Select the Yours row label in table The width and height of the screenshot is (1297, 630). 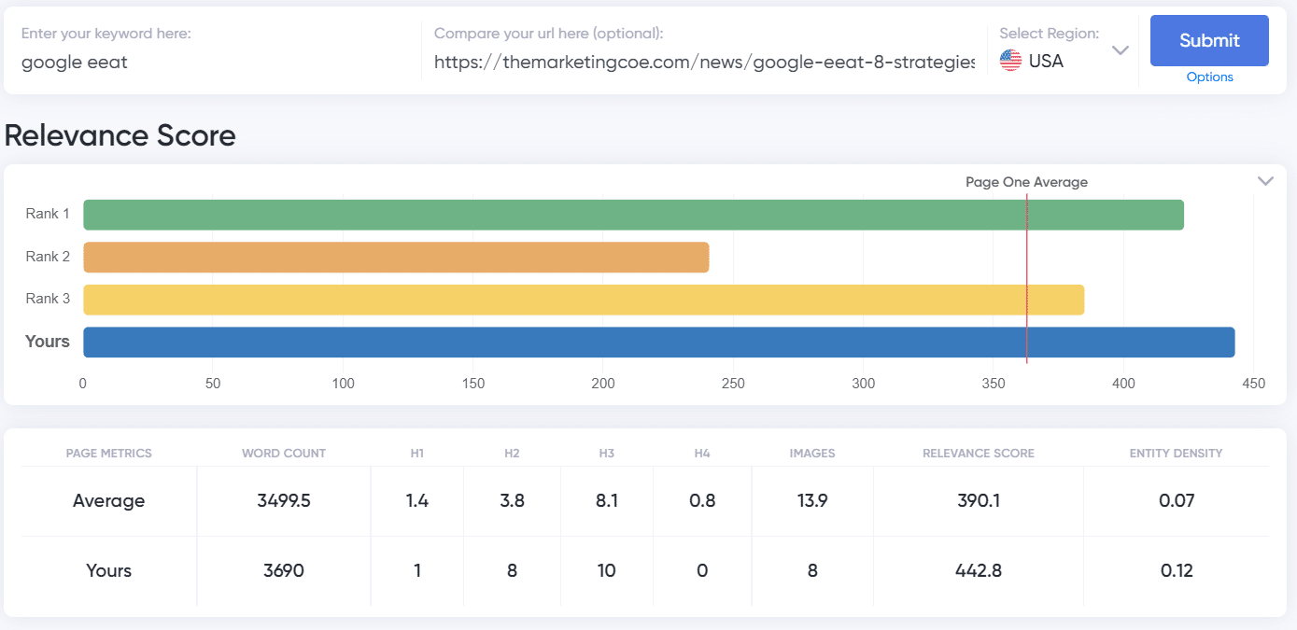tap(108, 570)
